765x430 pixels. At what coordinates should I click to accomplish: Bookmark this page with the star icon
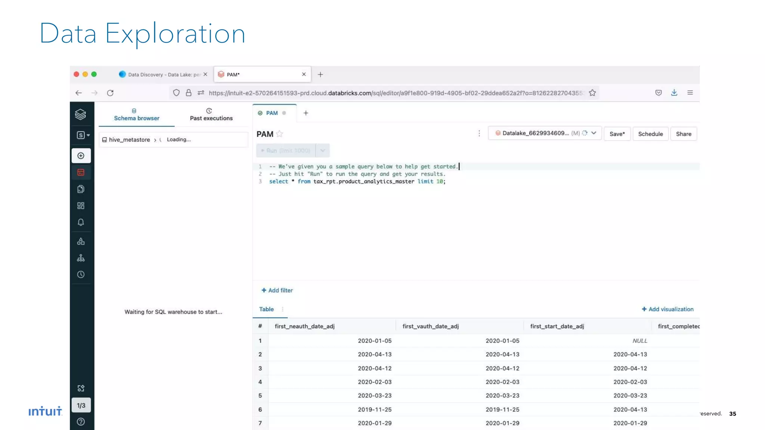[x=592, y=93]
